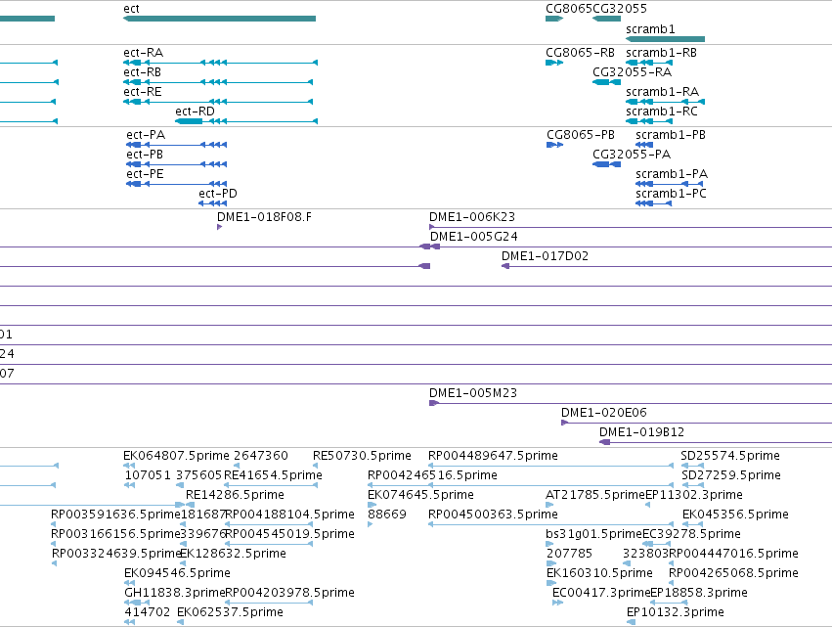Click the ect-RE transcript label
Screen dimensions: 832x627
click(142, 92)
